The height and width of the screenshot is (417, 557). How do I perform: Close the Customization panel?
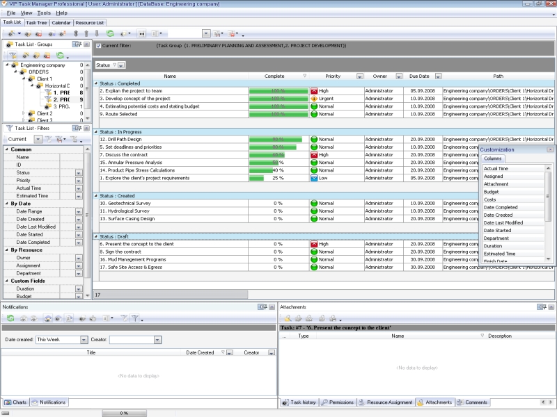(550, 149)
